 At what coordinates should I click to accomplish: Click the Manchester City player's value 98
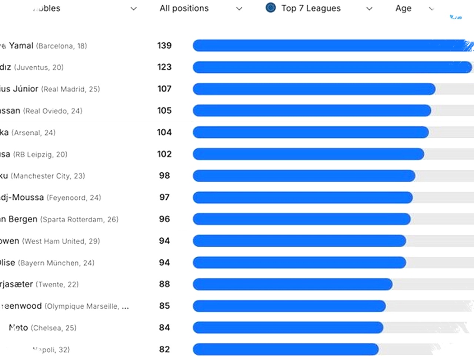point(164,176)
